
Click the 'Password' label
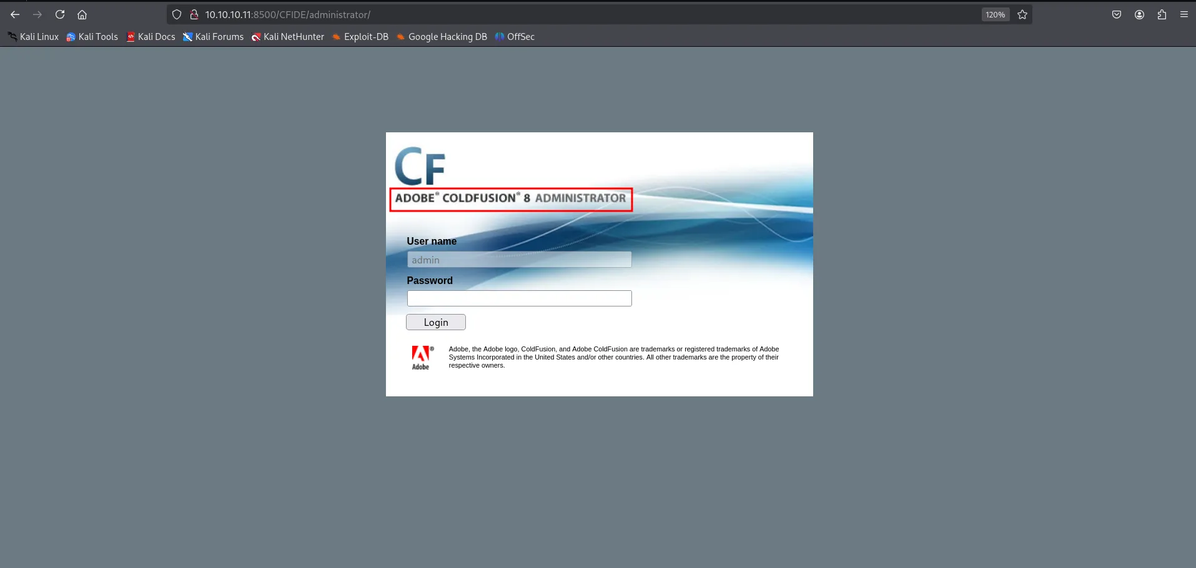(430, 280)
